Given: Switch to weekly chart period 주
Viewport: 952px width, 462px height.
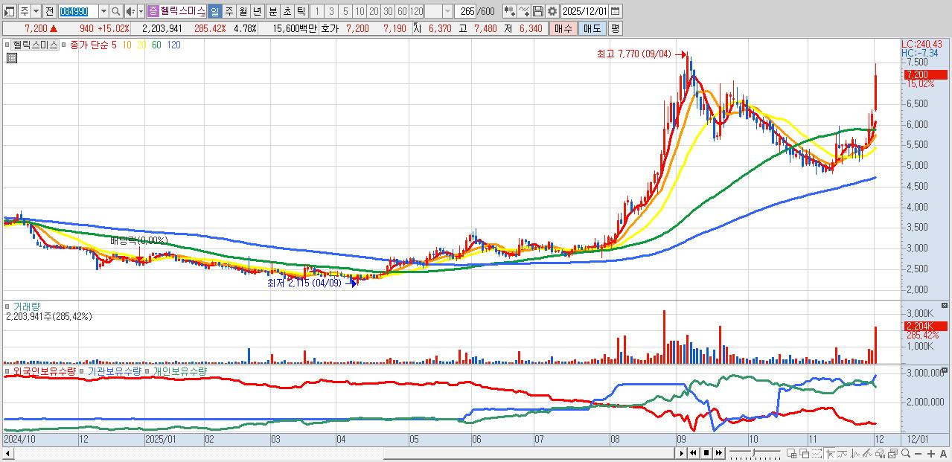Looking at the screenshot, I should (x=229, y=11).
